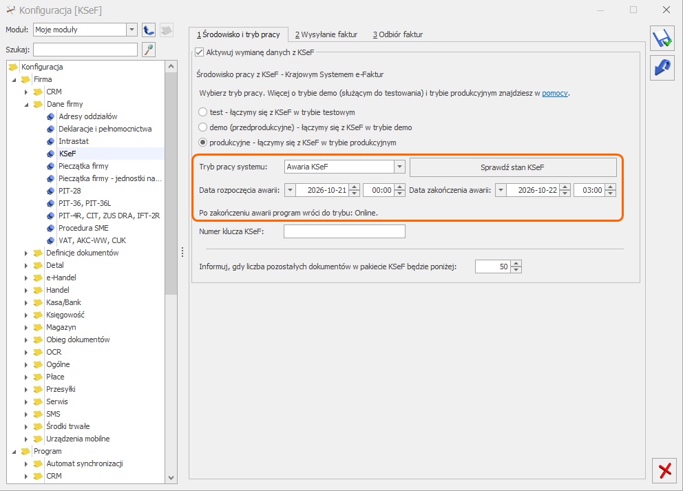Screen dimensions: 683x491
Task: Collapse the Dane firmy tree node
Action: pos(26,105)
